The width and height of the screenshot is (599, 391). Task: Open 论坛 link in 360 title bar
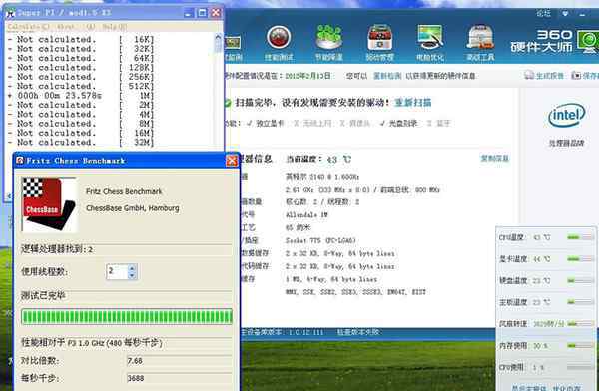pos(543,13)
